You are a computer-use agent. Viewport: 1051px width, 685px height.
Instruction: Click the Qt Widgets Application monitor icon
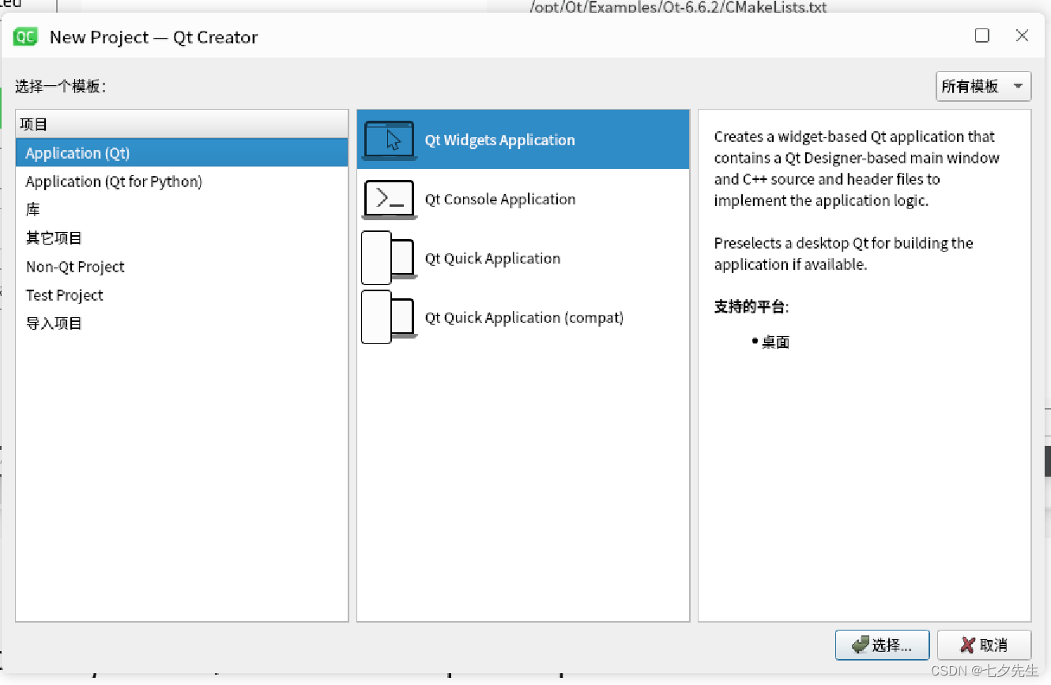point(389,140)
